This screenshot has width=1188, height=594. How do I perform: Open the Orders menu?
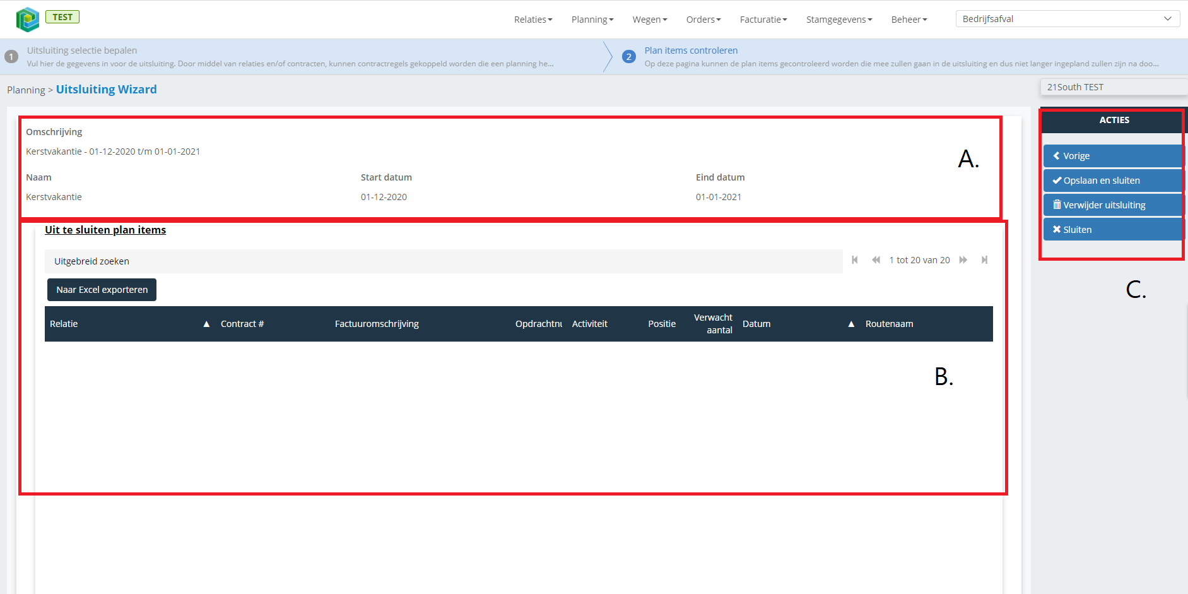tap(703, 20)
